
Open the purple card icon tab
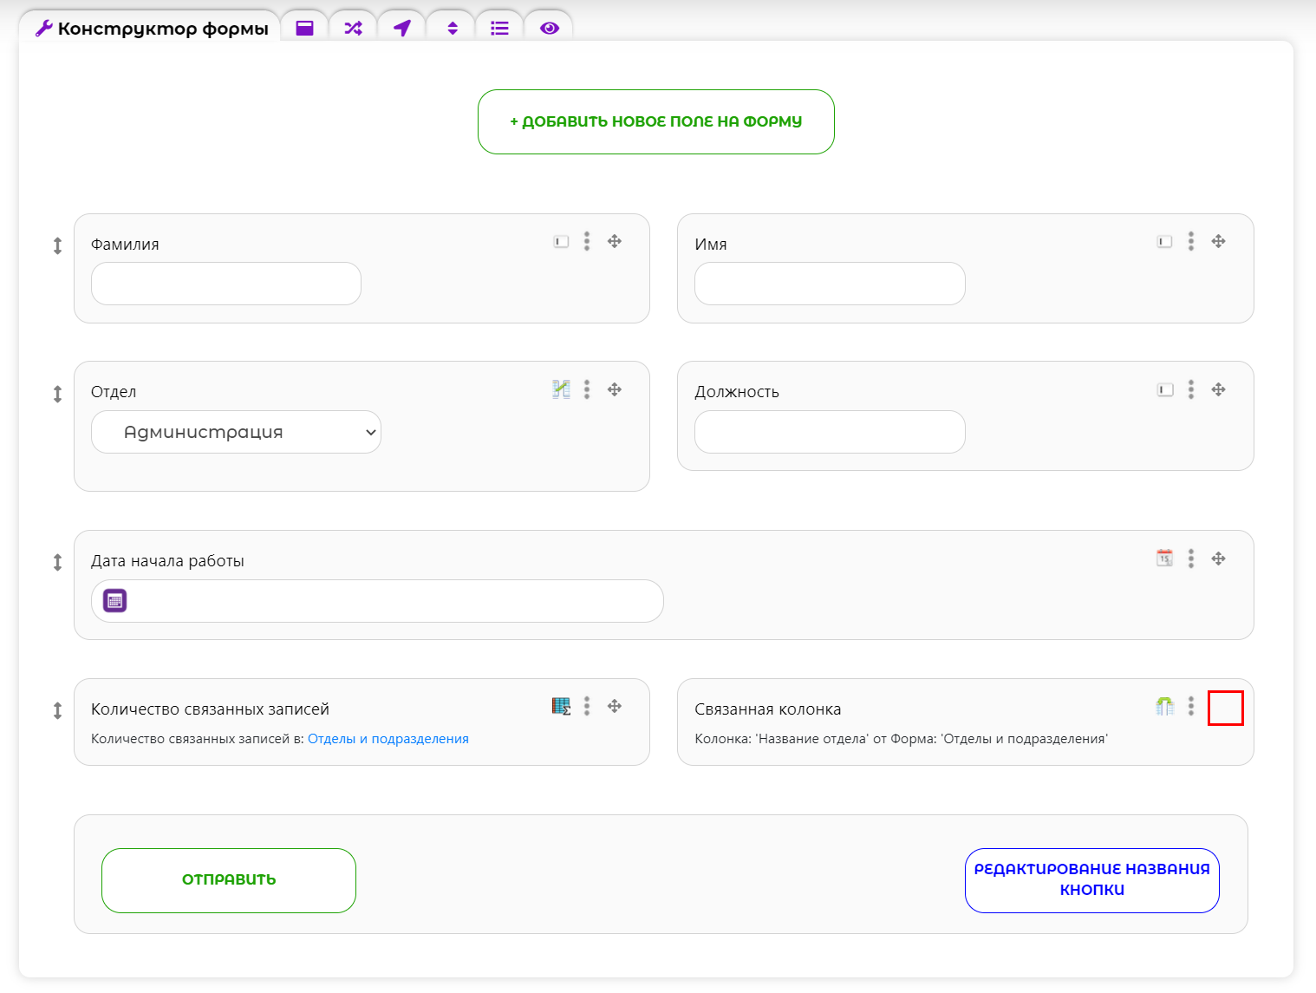[x=304, y=29]
